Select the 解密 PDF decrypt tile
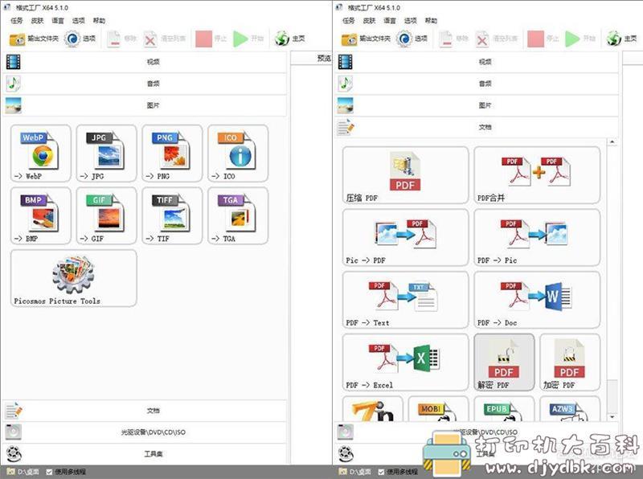643x479 pixels. click(x=504, y=362)
